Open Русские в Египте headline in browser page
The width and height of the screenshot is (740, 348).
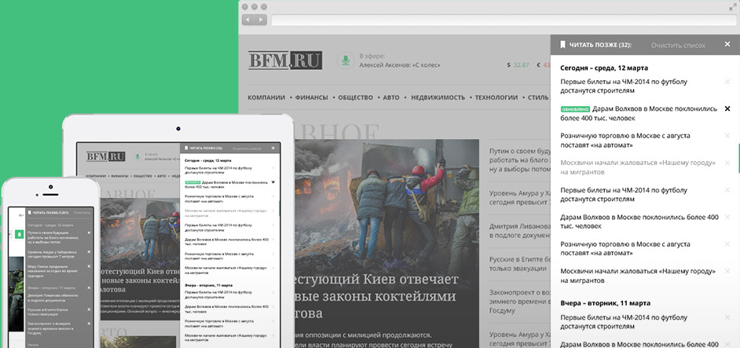519,263
